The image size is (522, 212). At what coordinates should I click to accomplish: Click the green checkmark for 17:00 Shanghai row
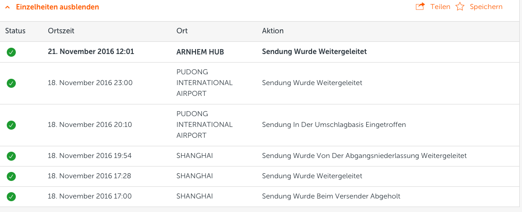click(x=11, y=197)
